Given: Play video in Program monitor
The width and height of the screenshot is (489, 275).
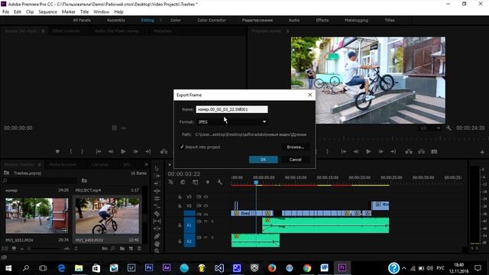Looking at the screenshot, I should point(368,151).
